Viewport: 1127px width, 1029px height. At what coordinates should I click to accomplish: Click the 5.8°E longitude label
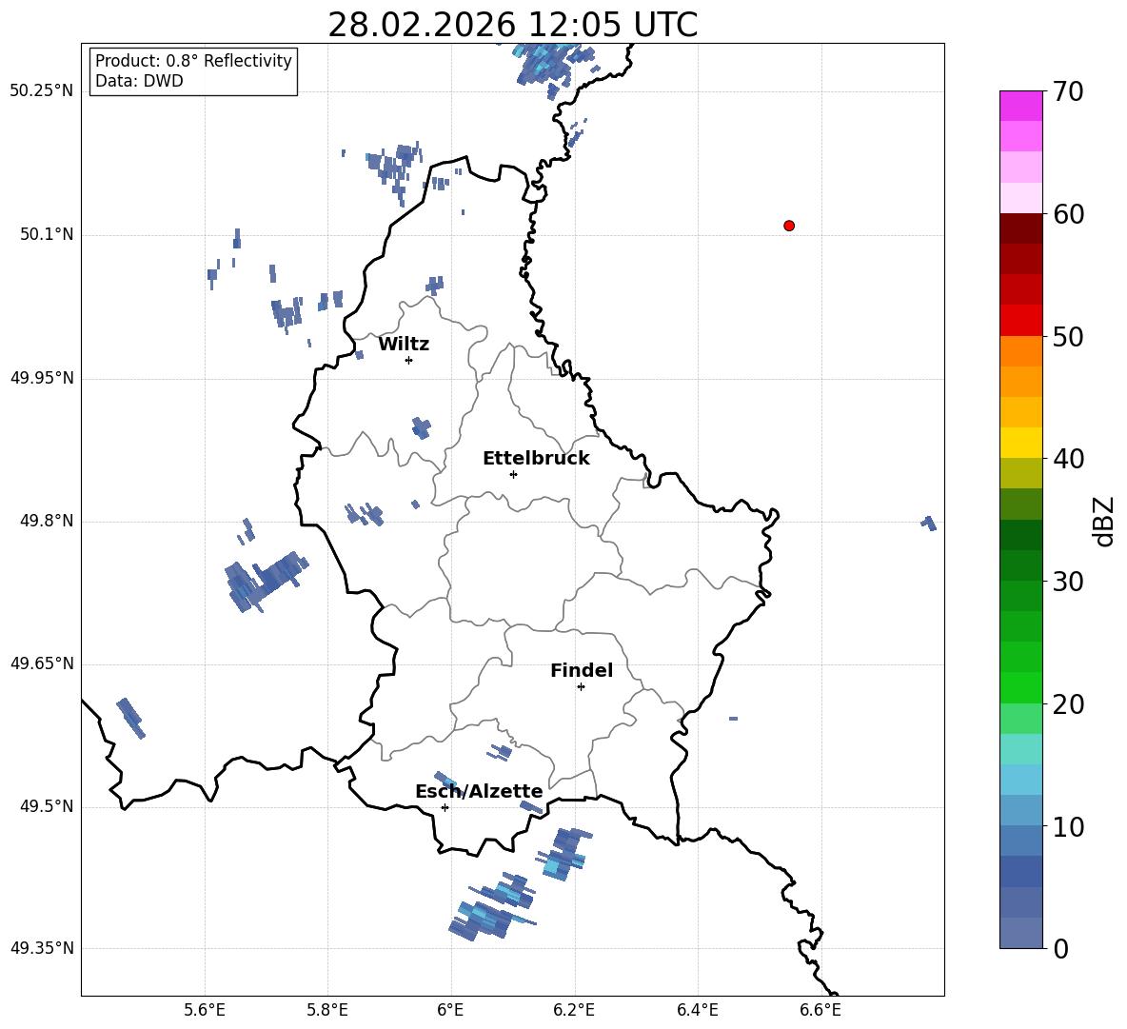click(327, 1010)
